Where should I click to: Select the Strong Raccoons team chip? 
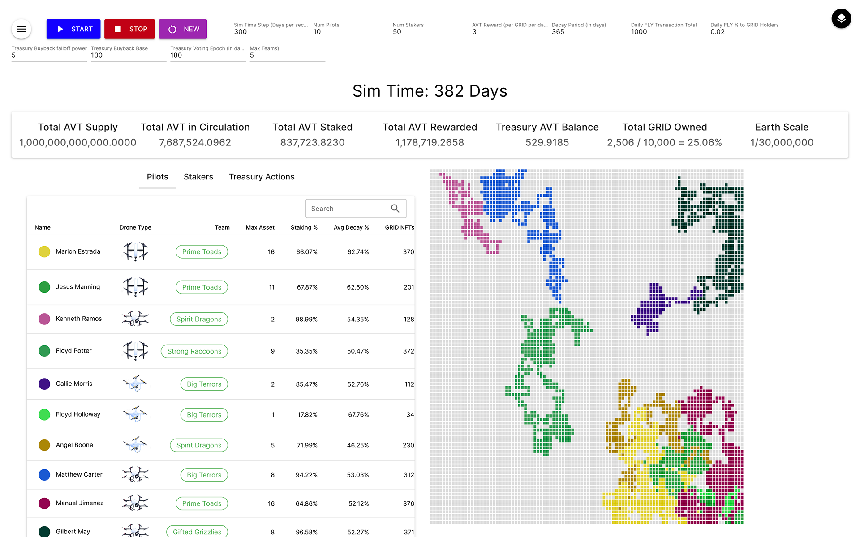[194, 351]
